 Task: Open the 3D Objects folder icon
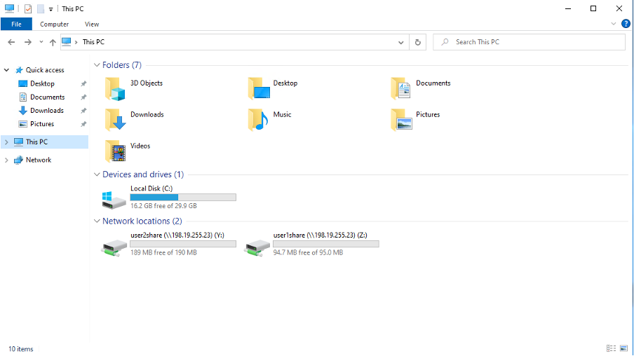coord(115,89)
